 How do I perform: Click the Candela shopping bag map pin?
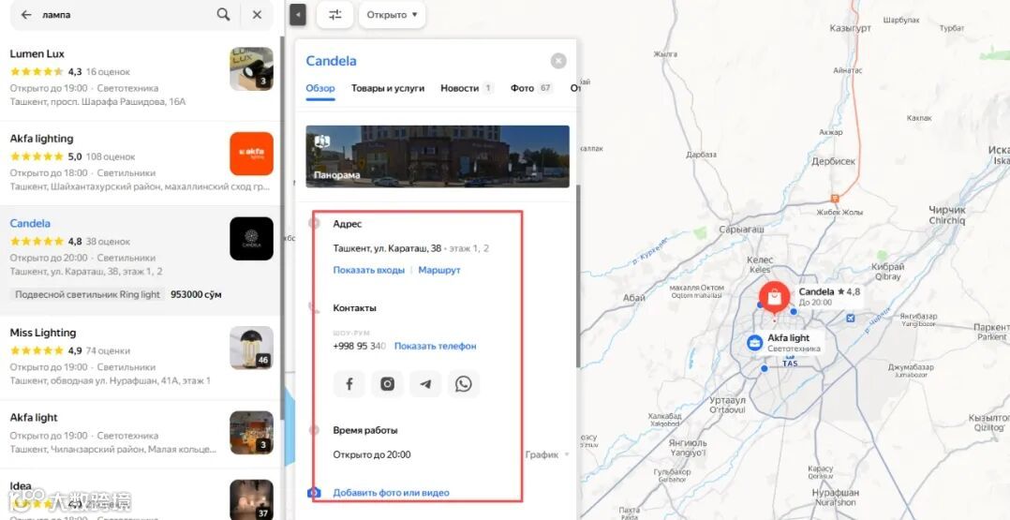(x=774, y=298)
